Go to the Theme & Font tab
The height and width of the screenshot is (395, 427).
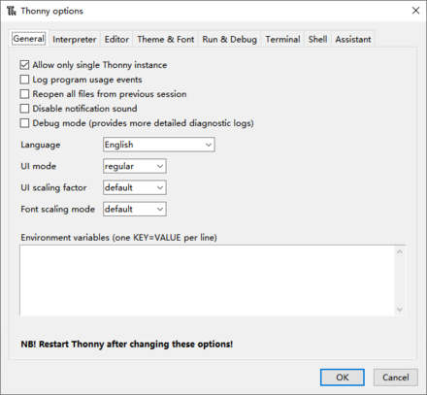[x=166, y=40]
